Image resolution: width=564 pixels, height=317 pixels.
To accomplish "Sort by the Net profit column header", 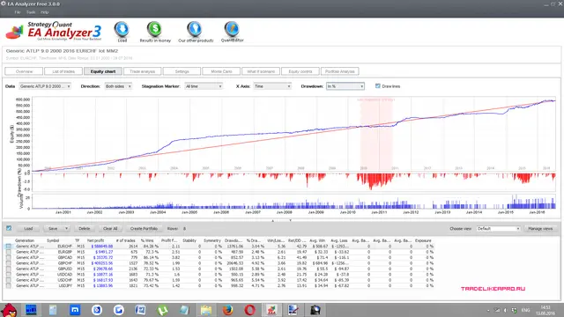I will [96, 240].
